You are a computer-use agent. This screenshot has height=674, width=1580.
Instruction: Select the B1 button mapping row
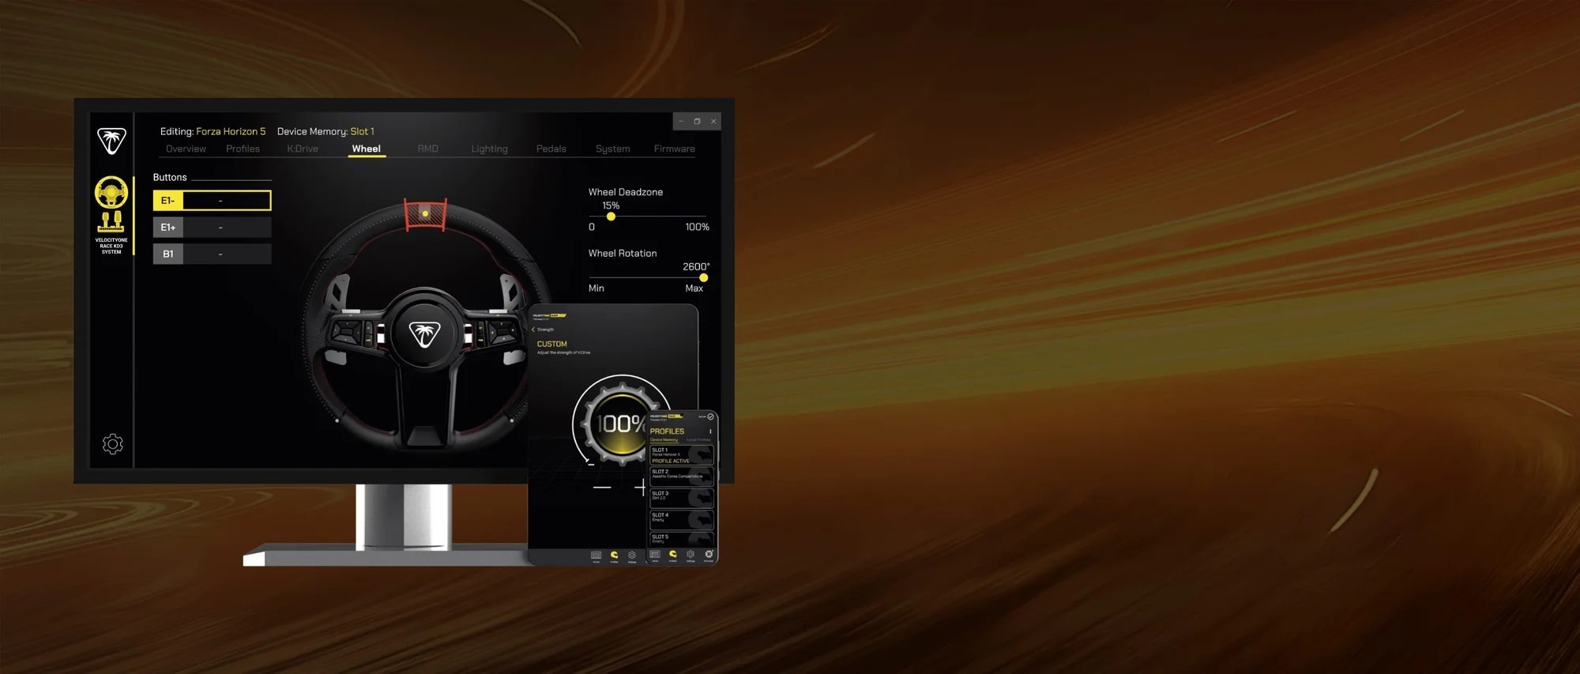212,254
